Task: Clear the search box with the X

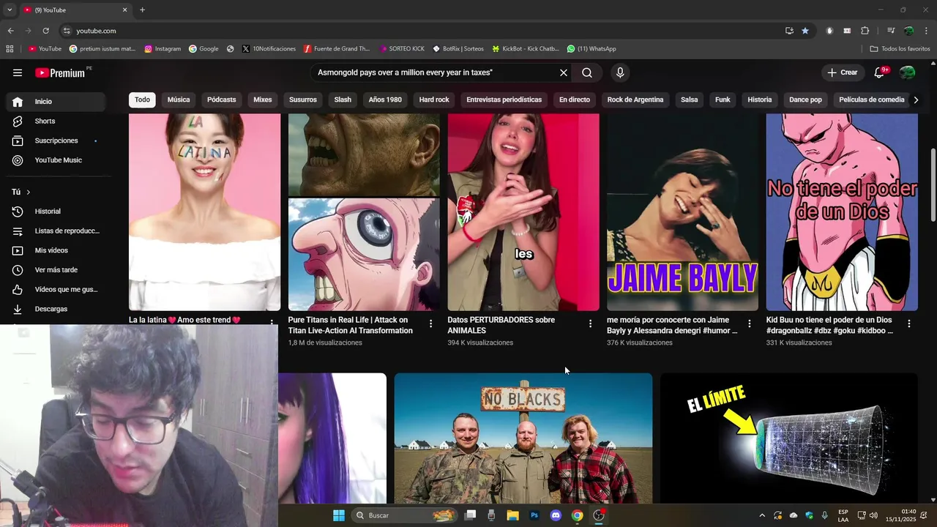Action: click(564, 72)
